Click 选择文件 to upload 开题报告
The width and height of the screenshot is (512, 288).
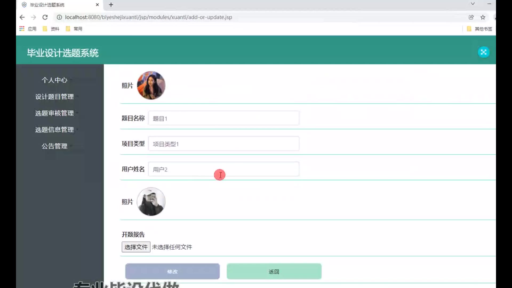coord(136,247)
